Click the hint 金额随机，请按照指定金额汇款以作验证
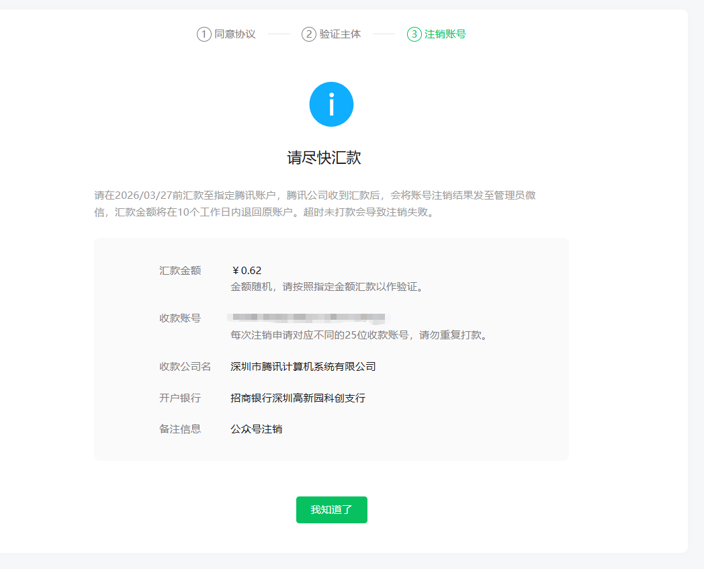Image resolution: width=704 pixels, height=569 pixels. [327, 287]
